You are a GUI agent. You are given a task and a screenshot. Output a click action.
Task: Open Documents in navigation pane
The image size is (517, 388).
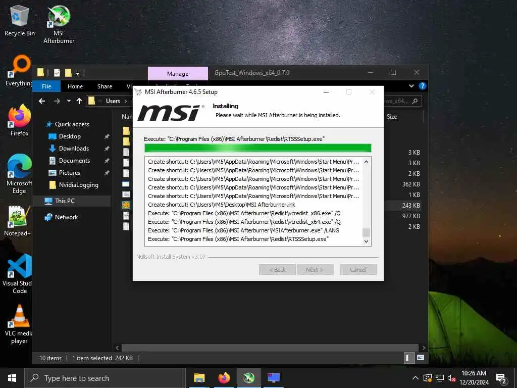tap(74, 161)
